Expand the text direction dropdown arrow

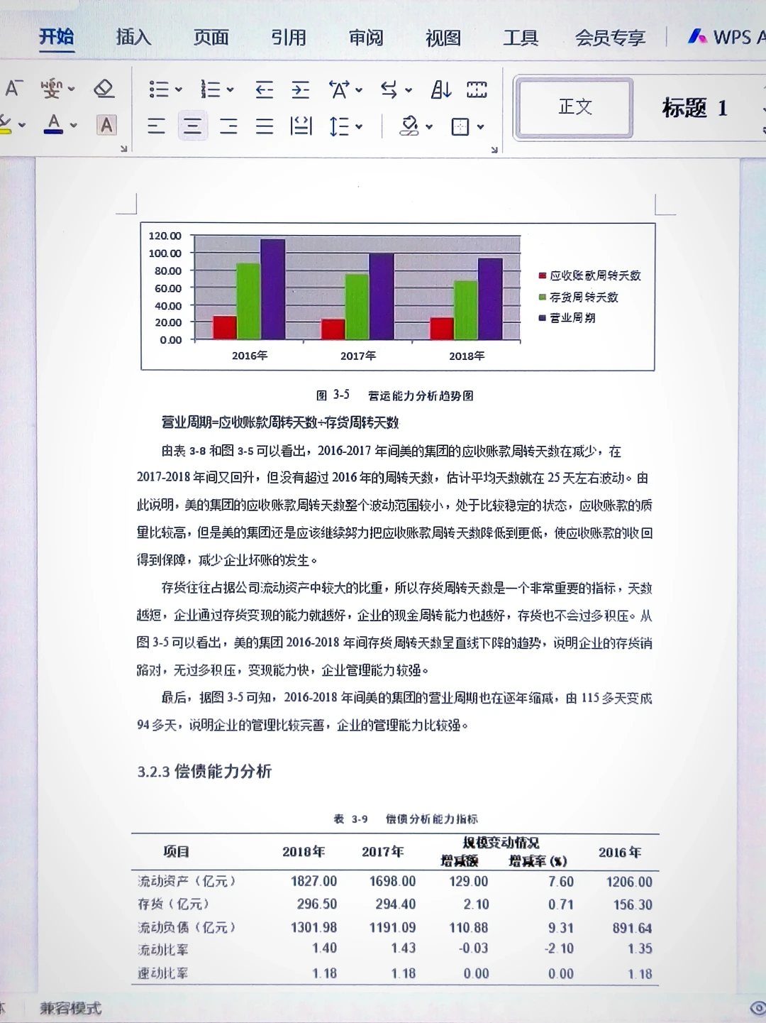point(408,90)
